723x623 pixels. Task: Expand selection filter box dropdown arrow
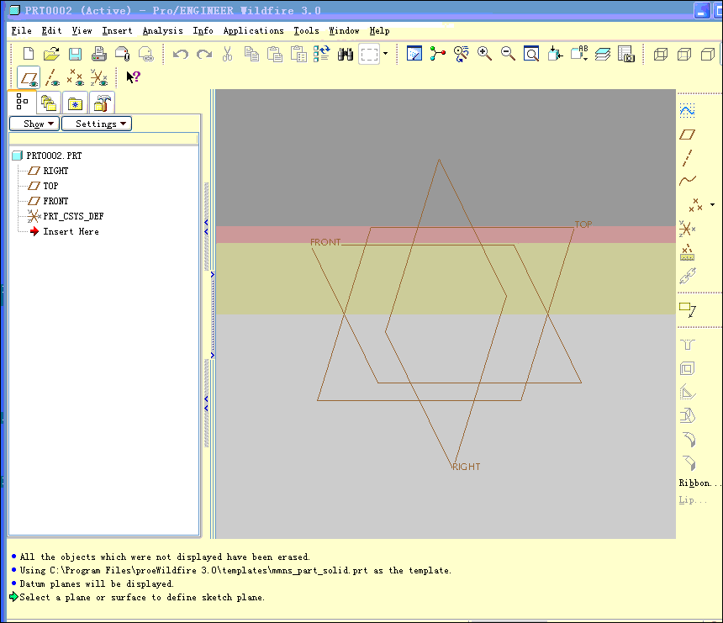(x=386, y=54)
